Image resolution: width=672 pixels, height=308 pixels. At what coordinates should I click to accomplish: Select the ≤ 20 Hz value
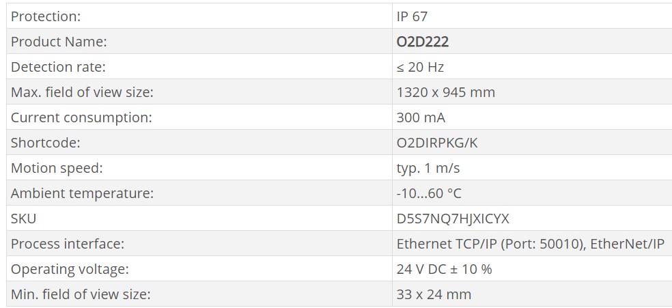tap(420, 67)
